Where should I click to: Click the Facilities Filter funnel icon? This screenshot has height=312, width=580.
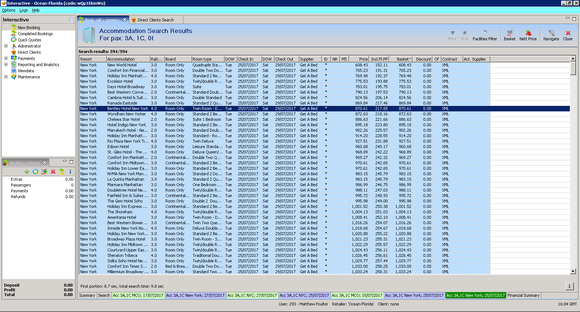485,33
